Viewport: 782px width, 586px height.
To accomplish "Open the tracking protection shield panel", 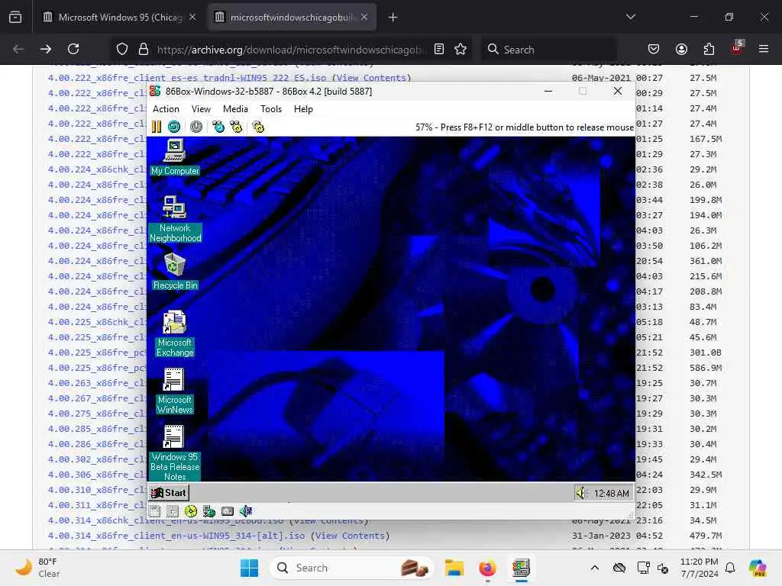I will pos(121,49).
